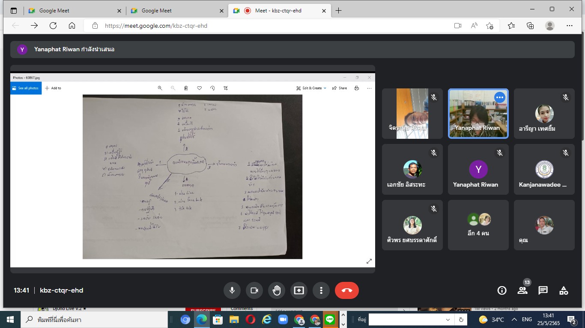Viewport: 585px width, 328px height.
Task: Open a new browser tab
Action: pyautogui.click(x=338, y=11)
